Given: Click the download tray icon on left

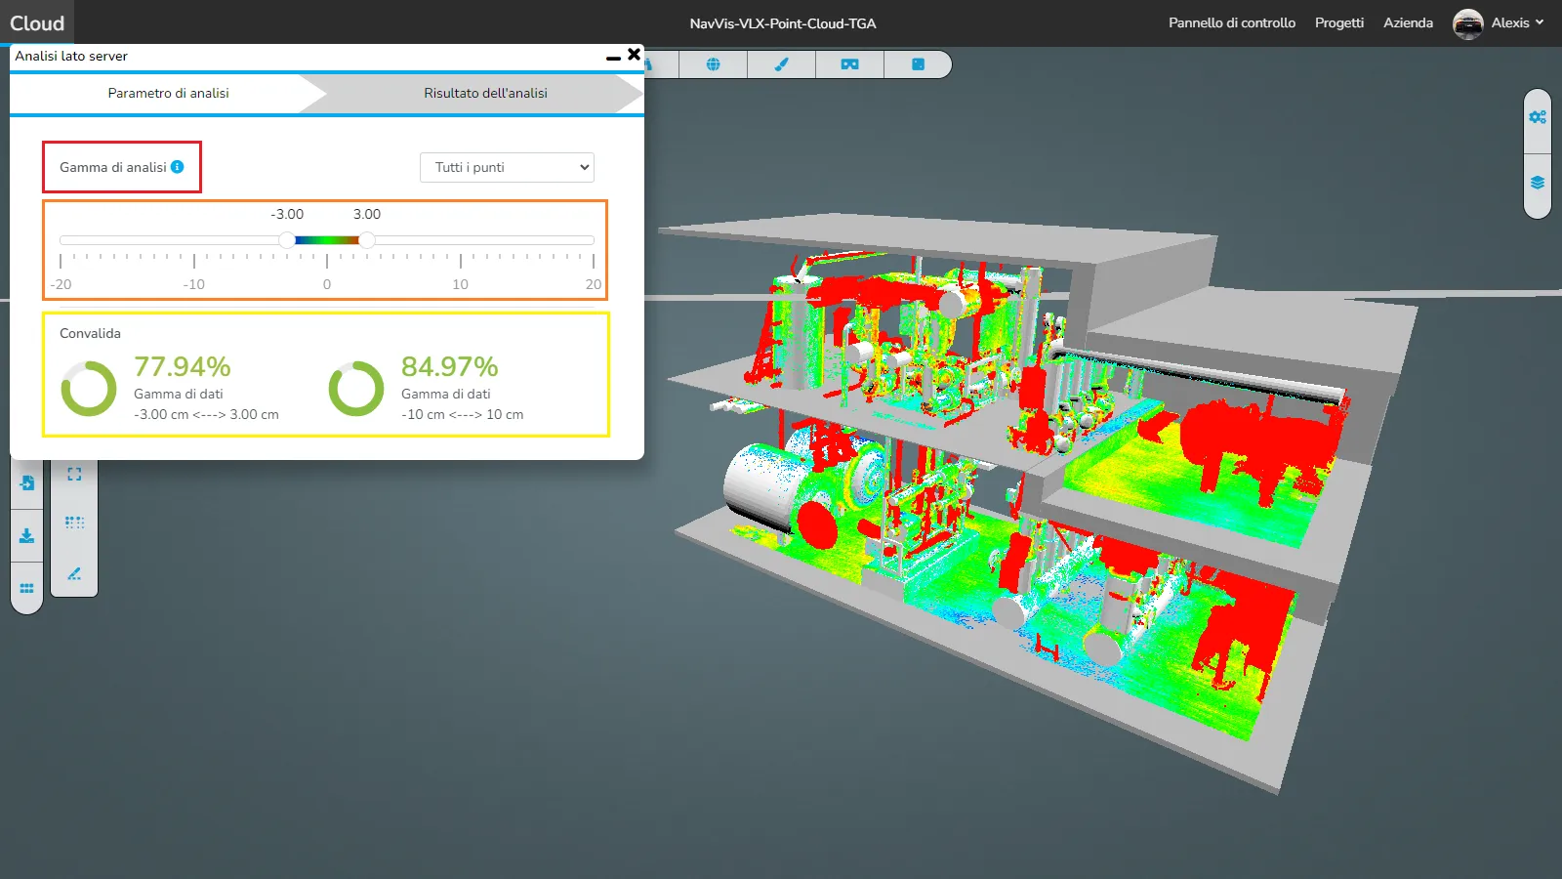Looking at the screenshot, I should (26, 536).
